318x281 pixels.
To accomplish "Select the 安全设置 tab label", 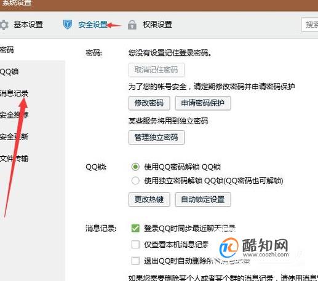I will [x=93, y=25].
